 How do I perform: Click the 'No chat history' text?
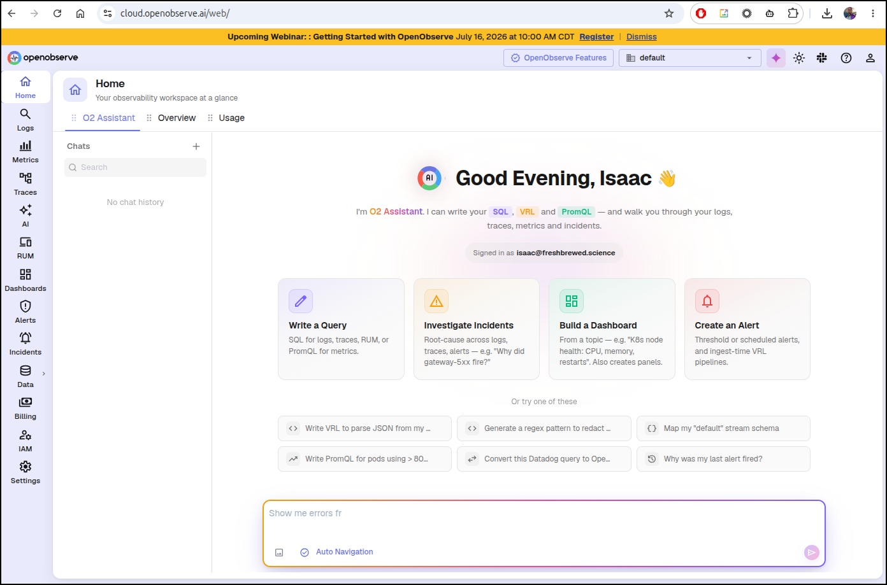click(135, 202)
